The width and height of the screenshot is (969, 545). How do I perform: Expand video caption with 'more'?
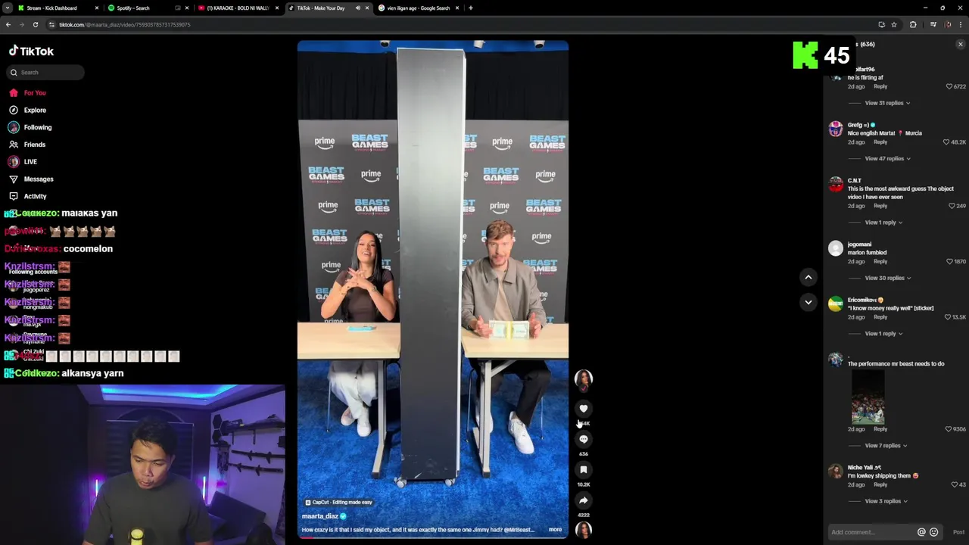coord(555,530)
